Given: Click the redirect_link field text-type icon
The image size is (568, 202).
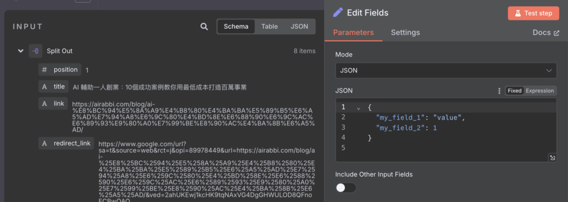Looking at the screenshot, I should pyautogui.click(x=44, y=143).
